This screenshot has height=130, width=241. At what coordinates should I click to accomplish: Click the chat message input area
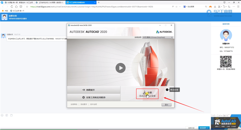105,122
